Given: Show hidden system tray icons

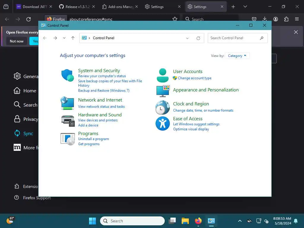Looking at the screenshot, I should pos(240,221).
